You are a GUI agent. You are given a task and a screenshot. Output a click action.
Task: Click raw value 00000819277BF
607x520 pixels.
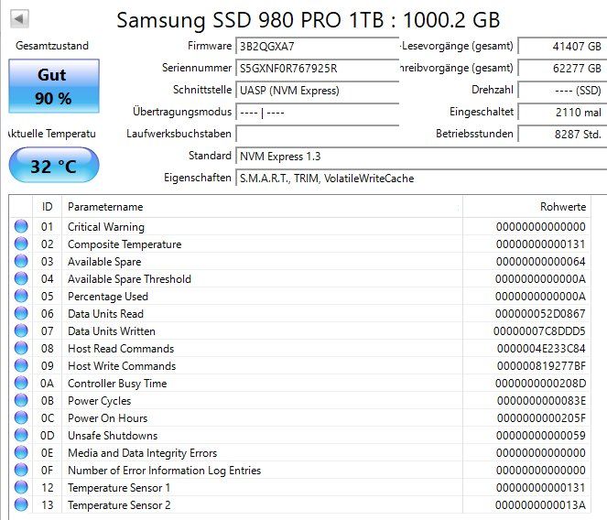click(x=541, y=366)
